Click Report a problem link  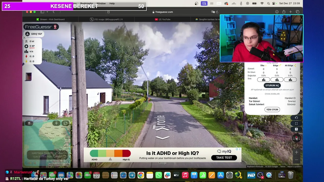pyautogui.click(x=294, y=167)
